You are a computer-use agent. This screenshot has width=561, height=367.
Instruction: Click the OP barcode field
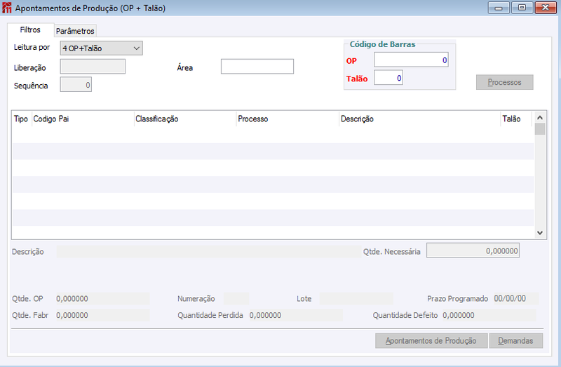(x=411, y=60)
